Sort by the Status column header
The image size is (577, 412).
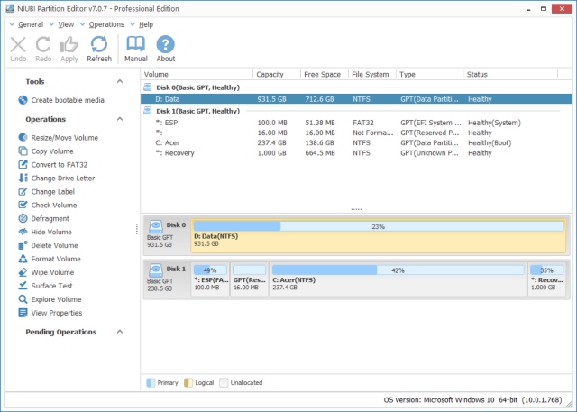coord(510,74)
